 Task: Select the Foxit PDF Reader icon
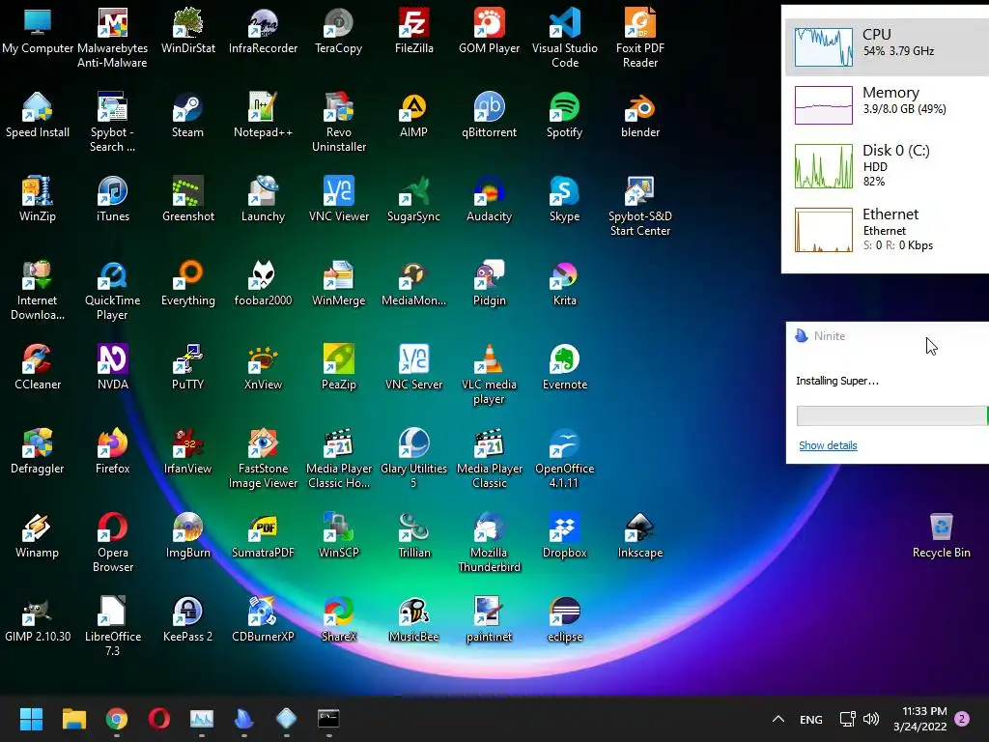pyautogui.click(x=640, y=37)
